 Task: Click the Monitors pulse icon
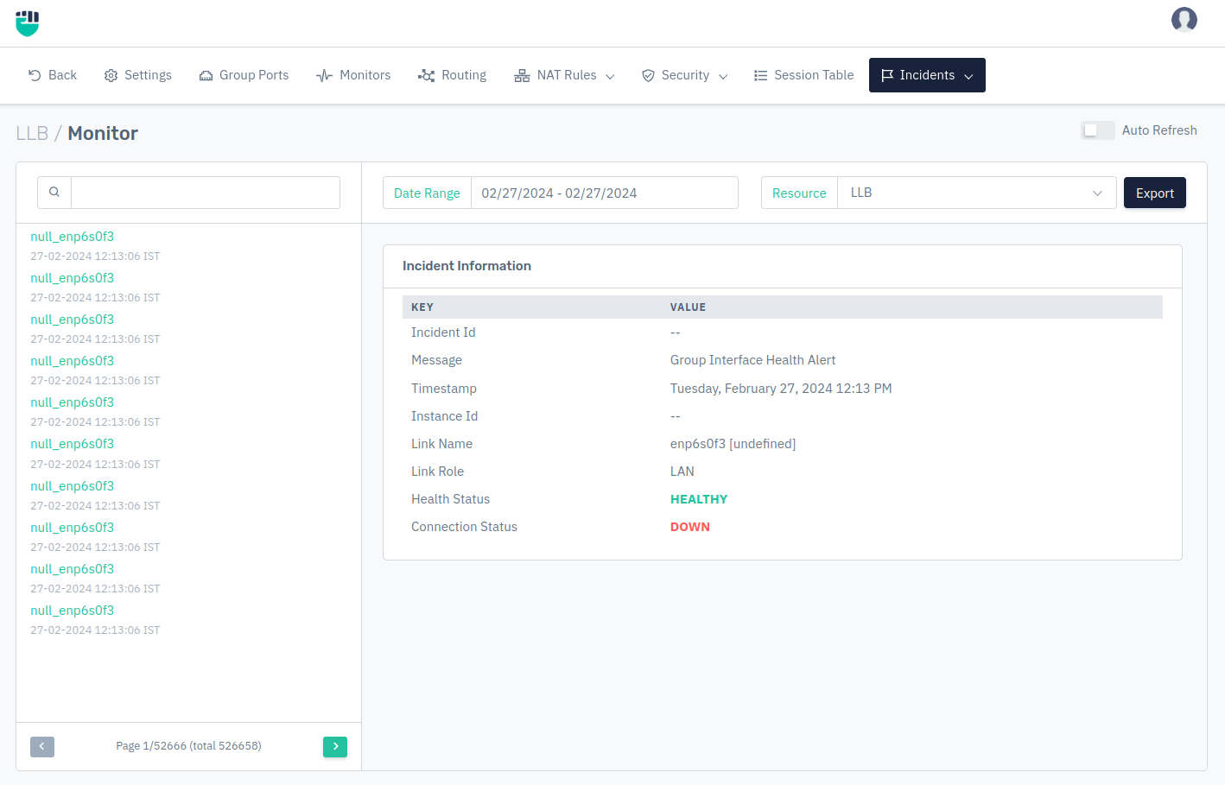[x=325, y=76]
